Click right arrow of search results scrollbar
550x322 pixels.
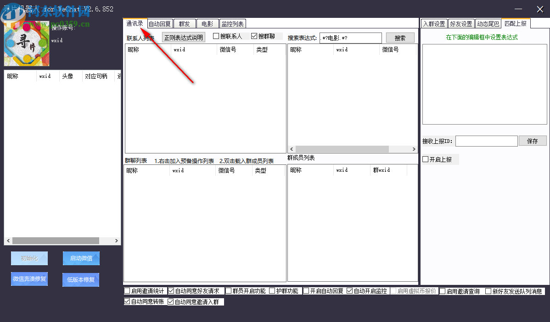point(414,149)
